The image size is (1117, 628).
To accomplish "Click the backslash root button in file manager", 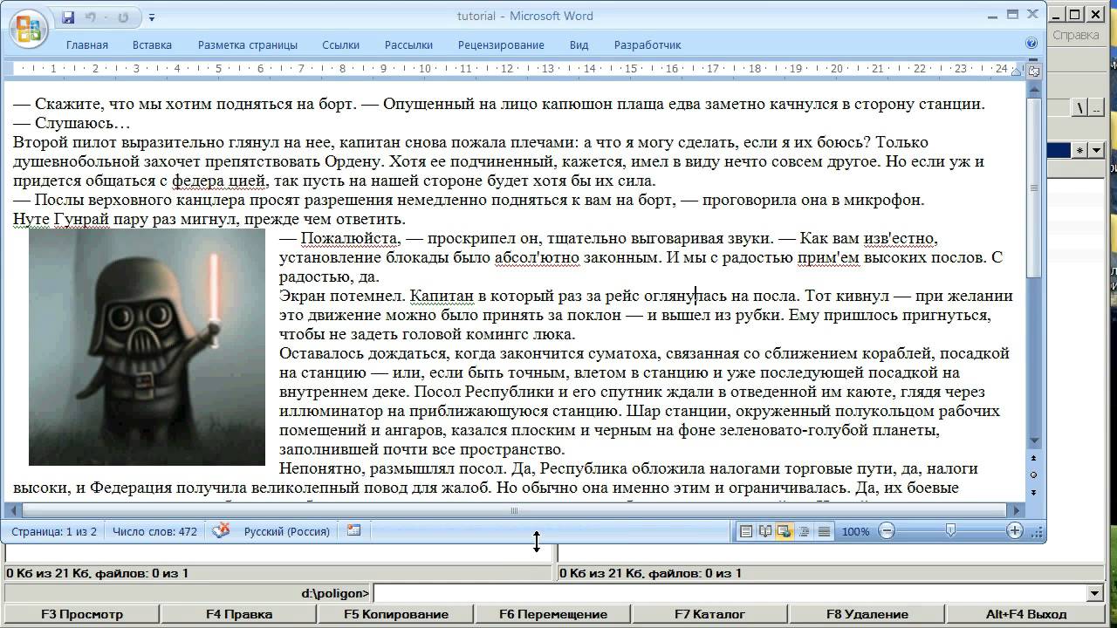I will [x=1080, y=107].
